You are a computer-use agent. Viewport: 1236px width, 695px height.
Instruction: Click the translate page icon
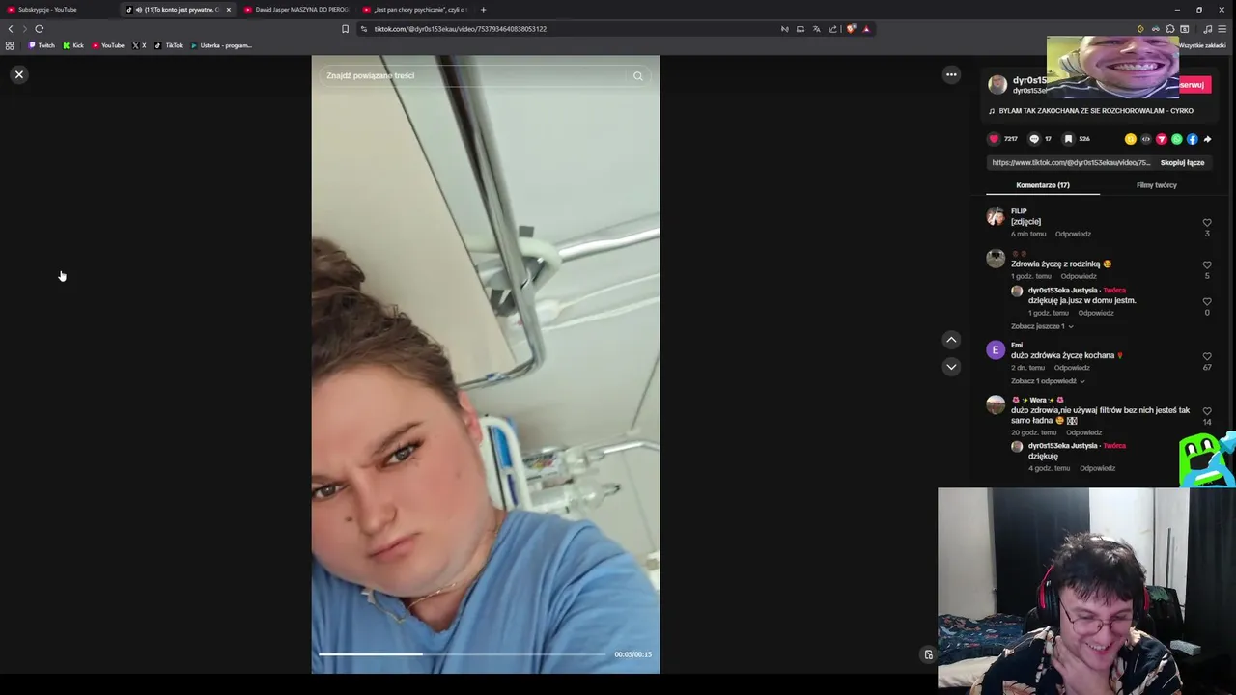coord(816,29)
